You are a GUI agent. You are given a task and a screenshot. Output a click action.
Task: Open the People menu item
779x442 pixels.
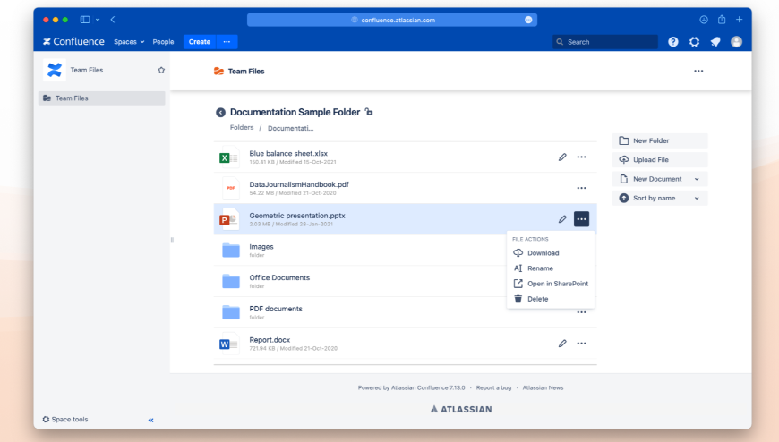coord(163,42)
